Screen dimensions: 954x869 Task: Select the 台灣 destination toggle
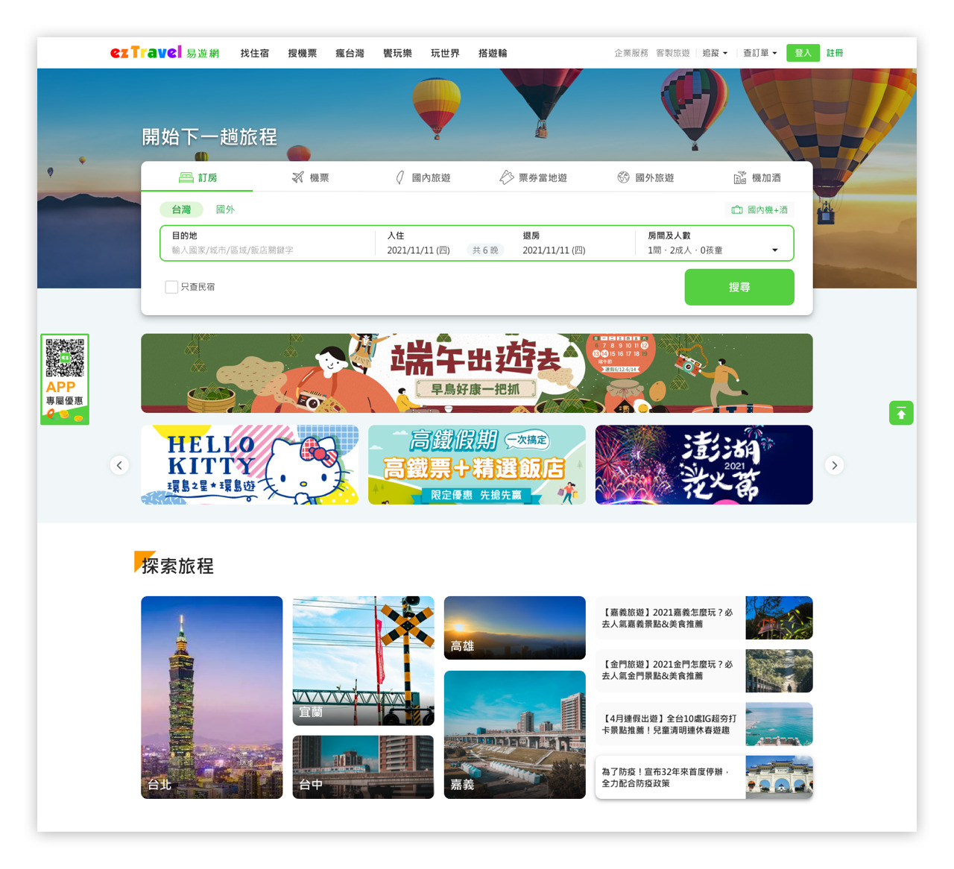pyautogui.click(x=181, y=209)
